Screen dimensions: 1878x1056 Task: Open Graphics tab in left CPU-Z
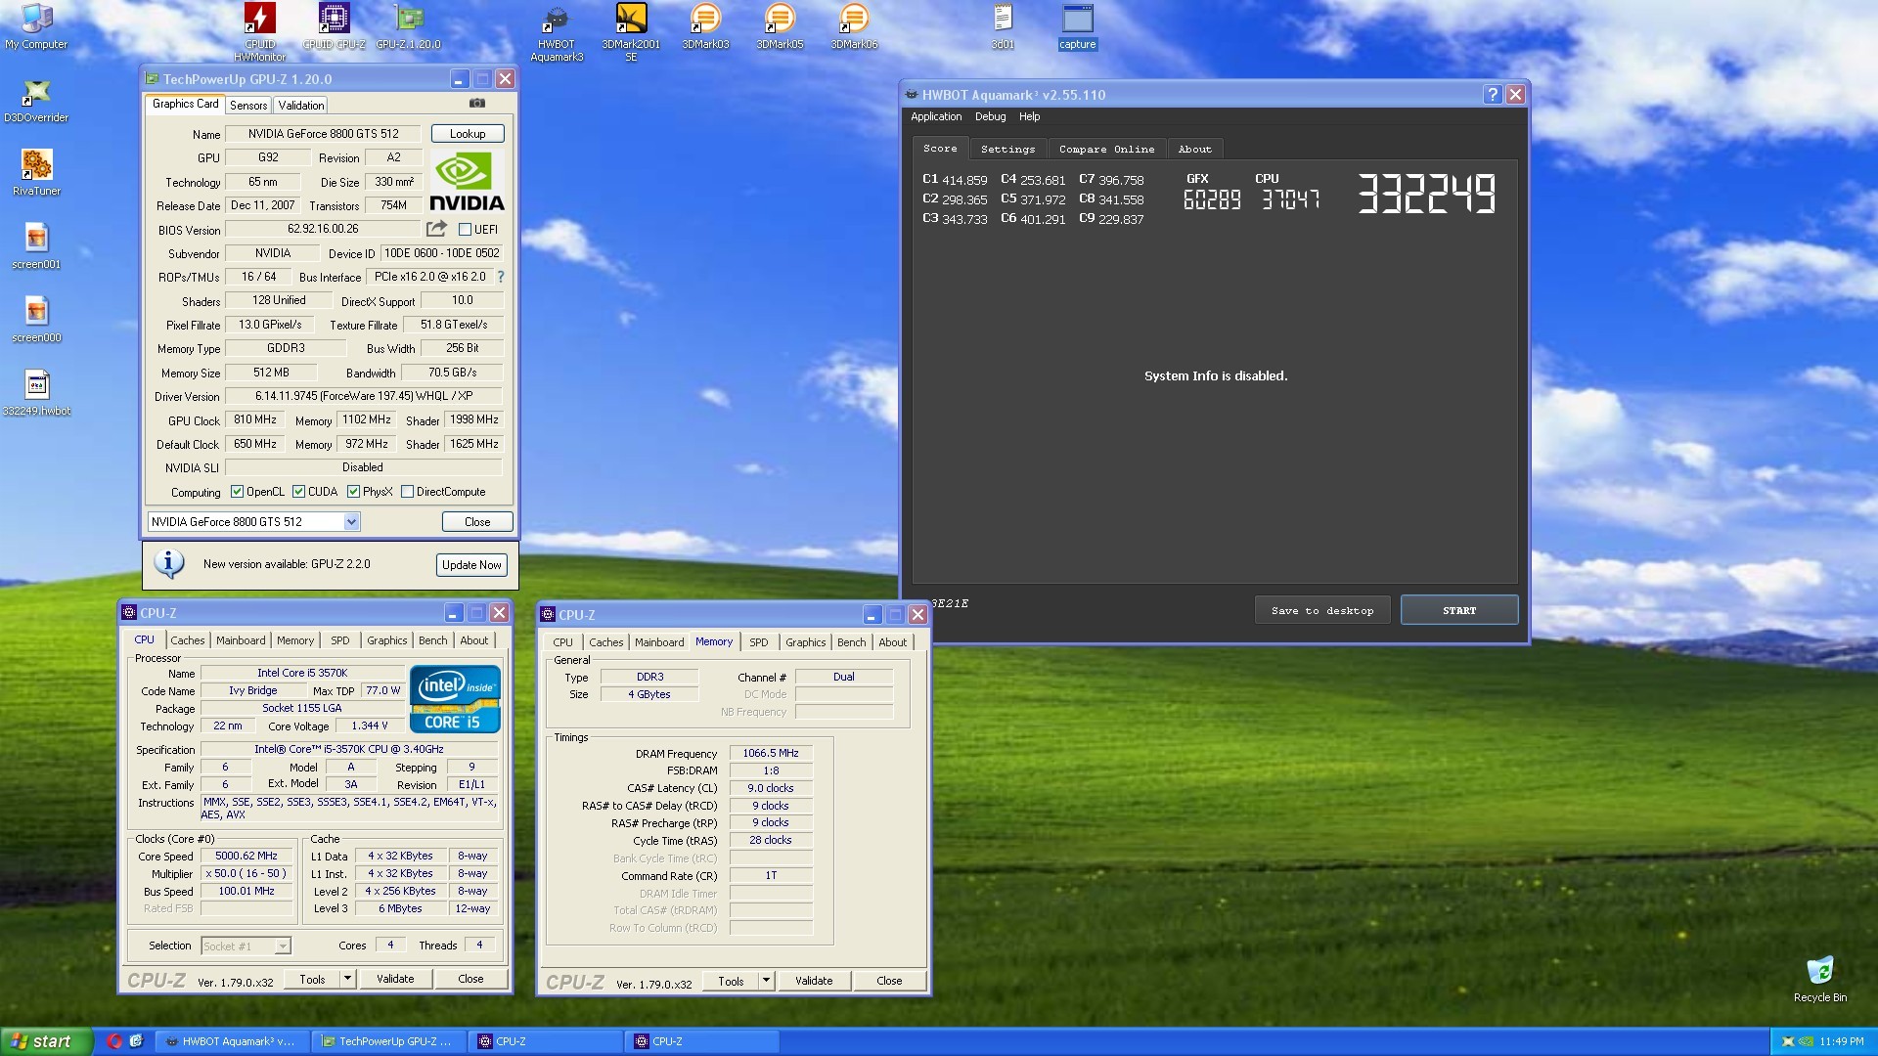coord(387,640)
